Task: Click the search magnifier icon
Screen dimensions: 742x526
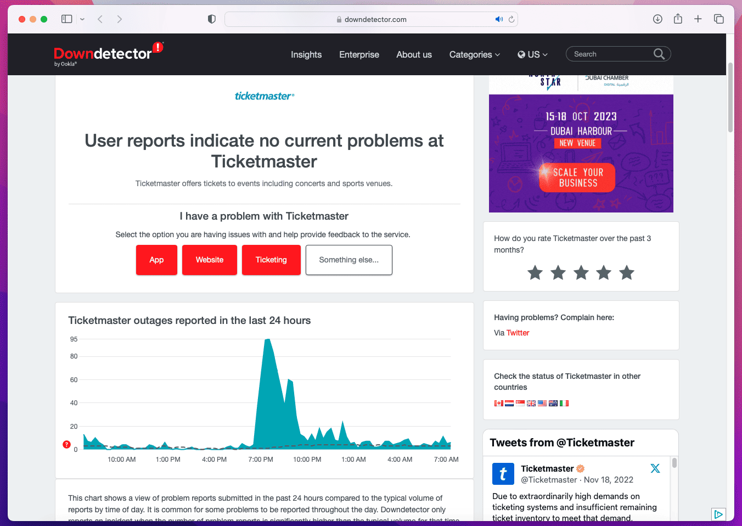Action: (659, 54)
